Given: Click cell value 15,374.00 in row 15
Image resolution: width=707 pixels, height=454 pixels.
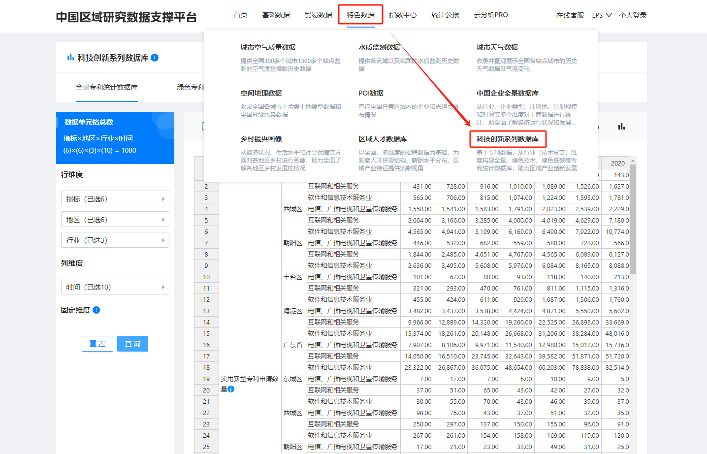Looking at the screenshot, I should click(x=418, y=333).
